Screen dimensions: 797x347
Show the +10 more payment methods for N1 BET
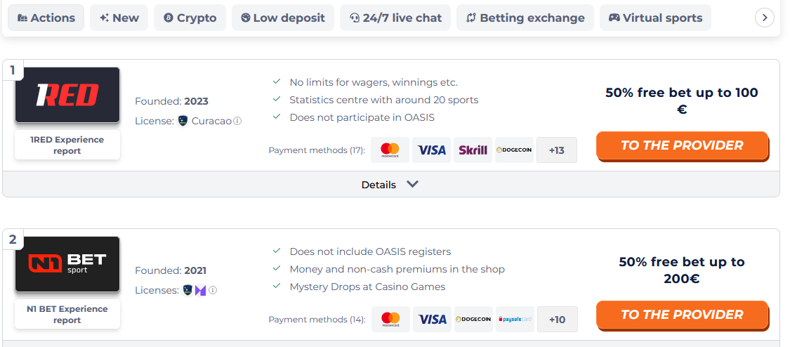(x=557, y=320)
